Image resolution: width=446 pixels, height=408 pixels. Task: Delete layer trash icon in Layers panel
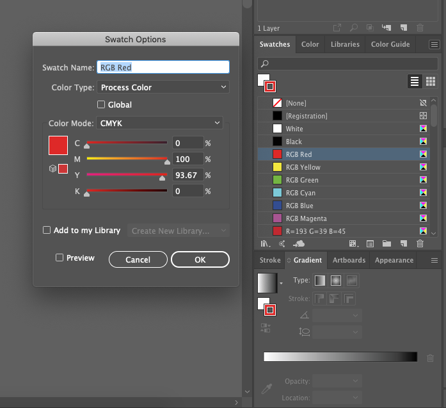click(x=420, y=28)
